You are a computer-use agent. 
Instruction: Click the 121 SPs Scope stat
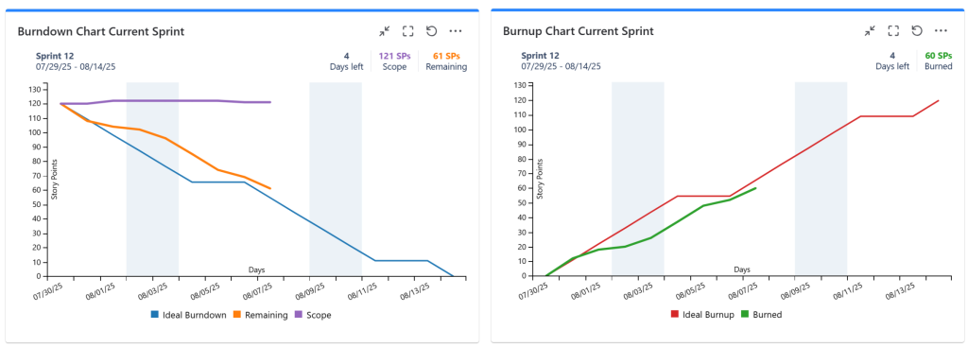coord(394,61)
